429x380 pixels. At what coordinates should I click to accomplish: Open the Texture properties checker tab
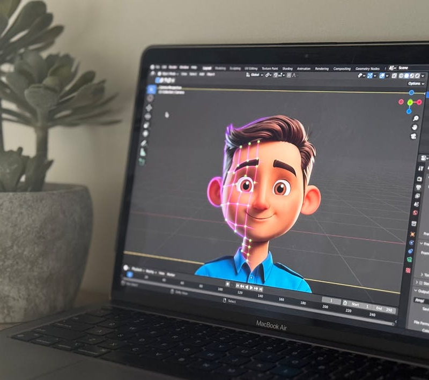[408, 270]
